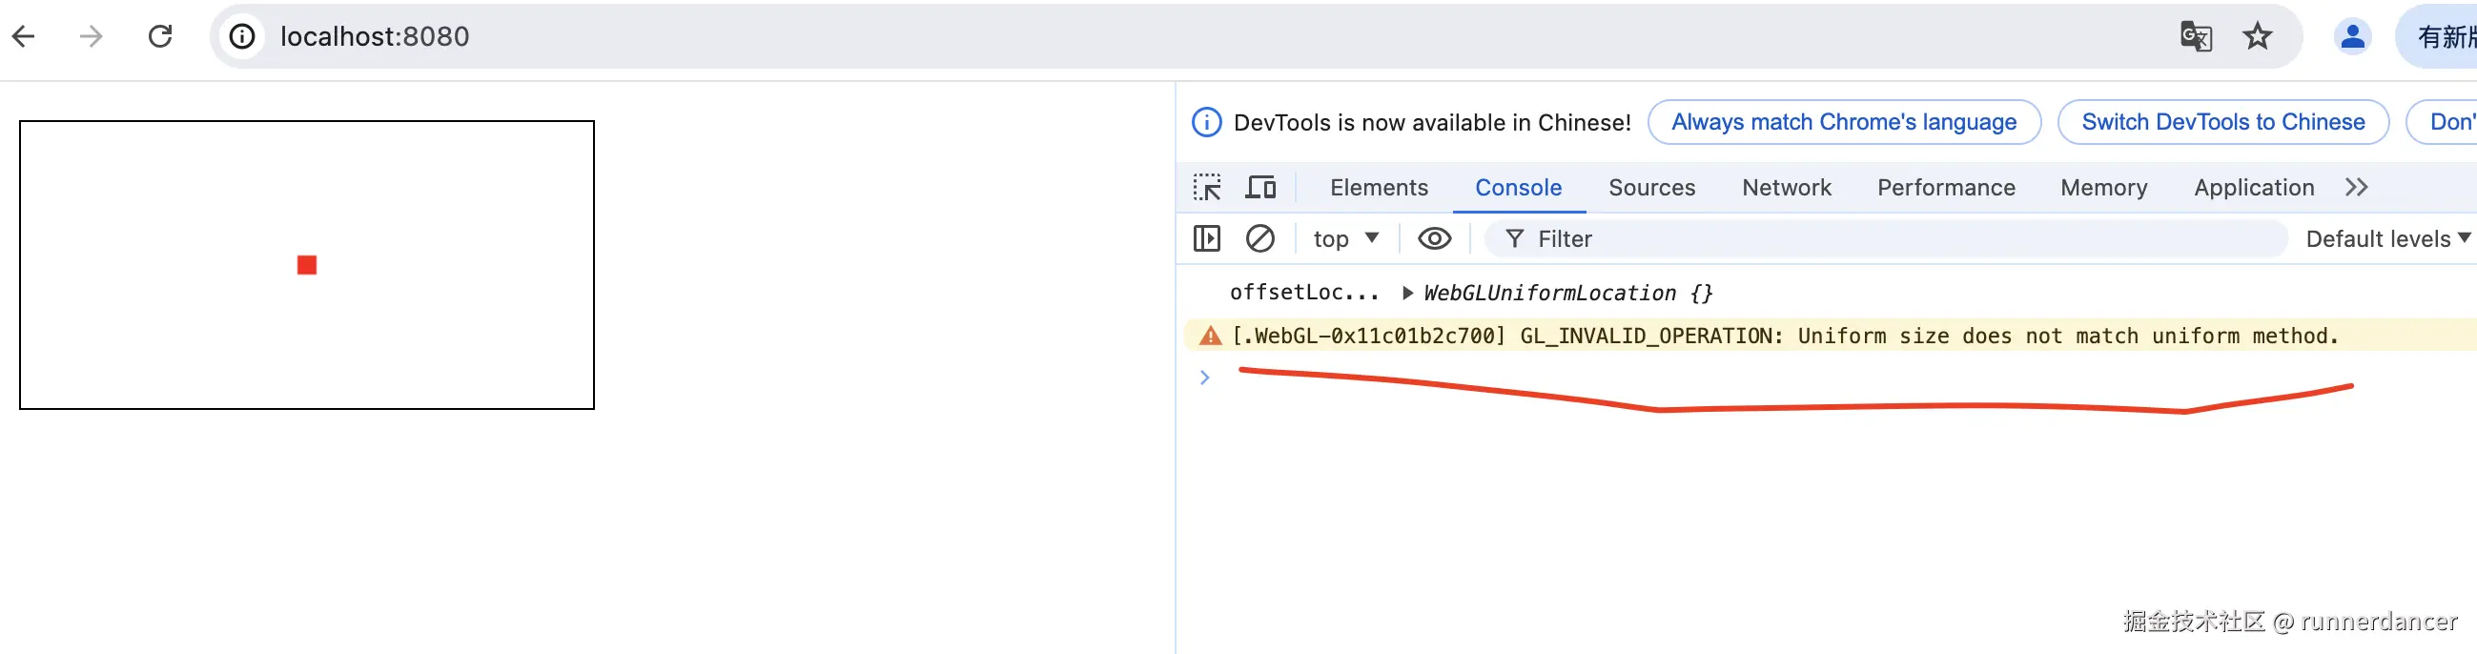Toggle the device toolbar icon
The image size is (2477, 654).
tap(1260, 188)
